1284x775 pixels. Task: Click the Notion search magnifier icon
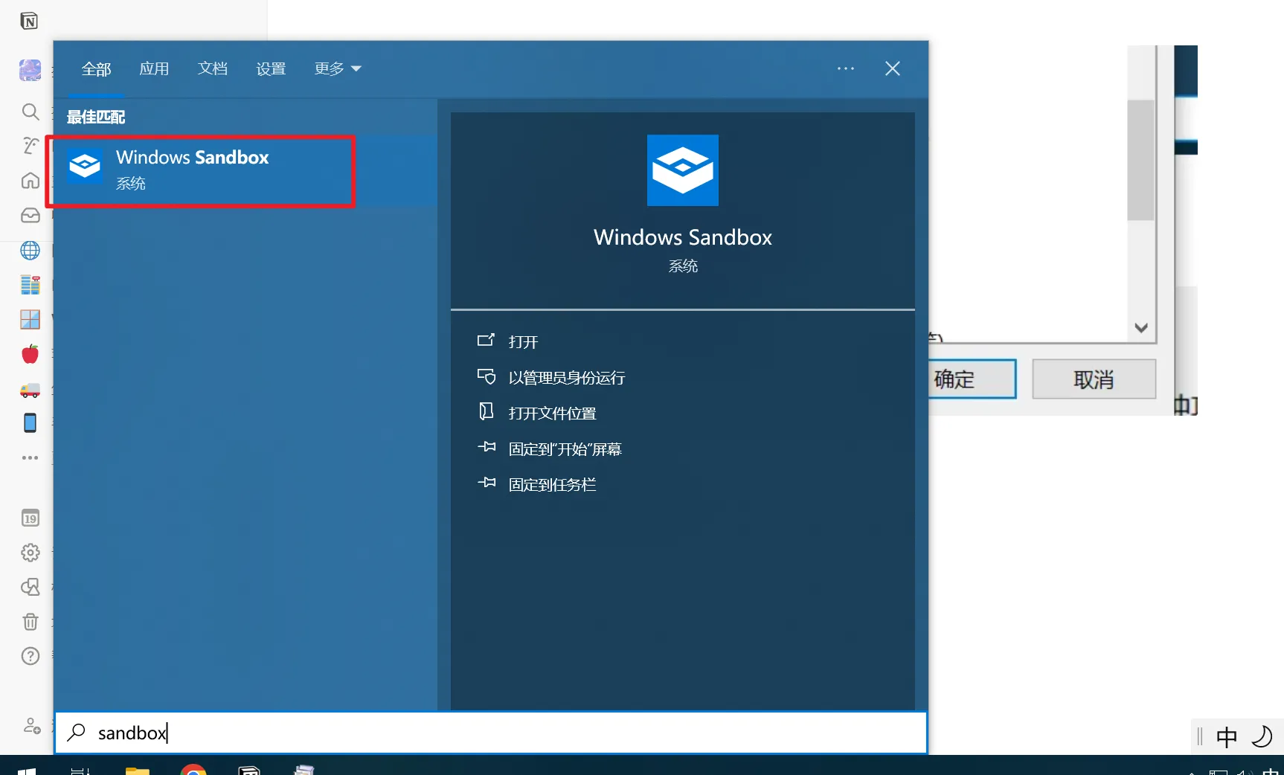(30, 112)
